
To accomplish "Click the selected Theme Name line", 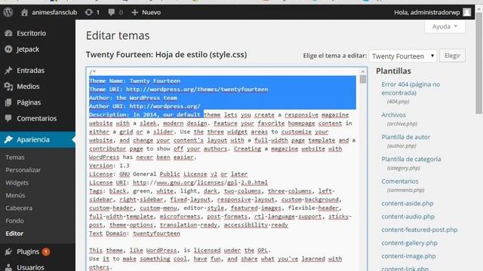I will [x=134, y=81].
